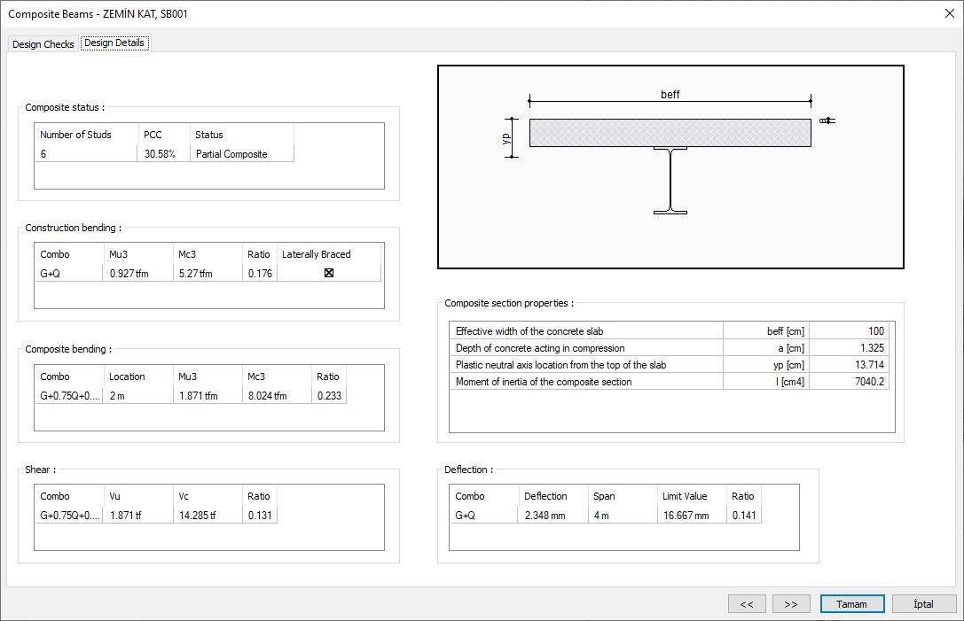This screenshot has width=964, height=621.
Task: Select the Design Details tab
Action: click(114, 42)
